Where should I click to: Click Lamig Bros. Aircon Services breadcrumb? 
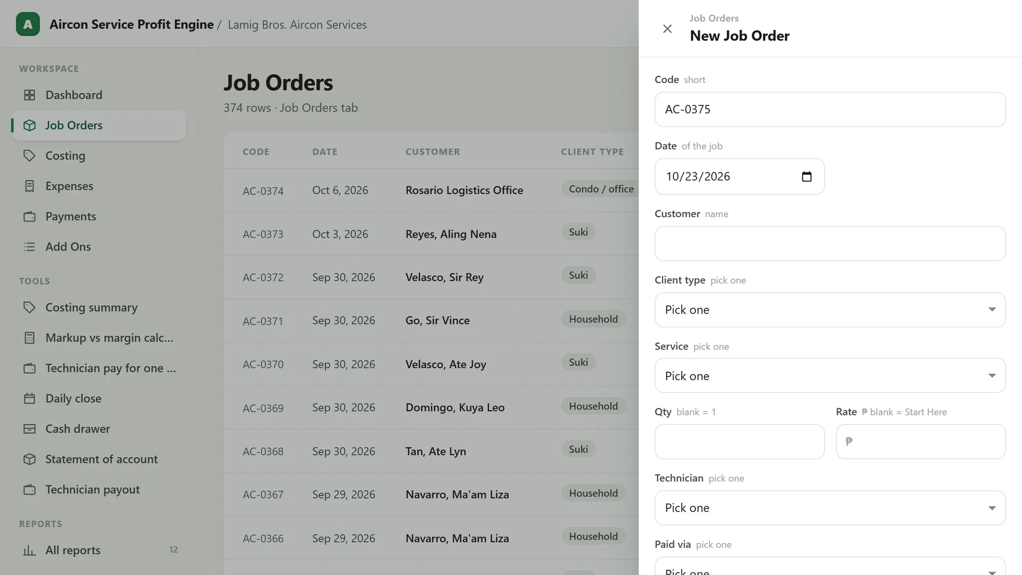[x=297, y=24]
